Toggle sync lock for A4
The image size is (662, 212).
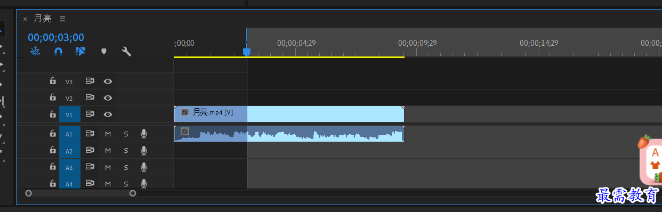click(90, 183)
